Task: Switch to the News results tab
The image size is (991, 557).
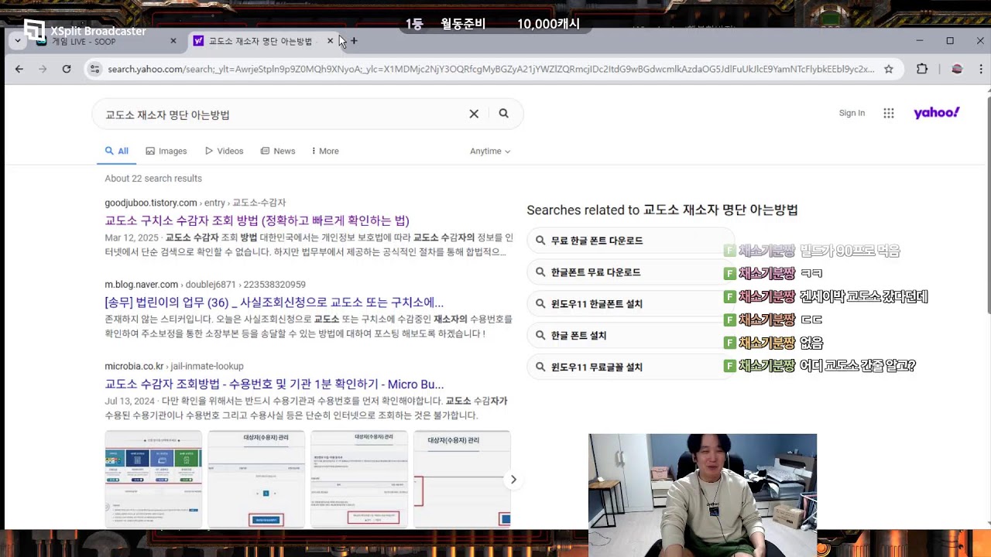Action: click(278, 151)
